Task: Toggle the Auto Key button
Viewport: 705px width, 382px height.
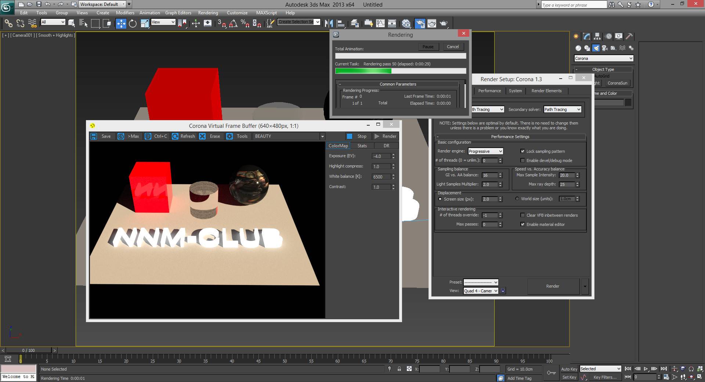Action: tap(569, 369)
